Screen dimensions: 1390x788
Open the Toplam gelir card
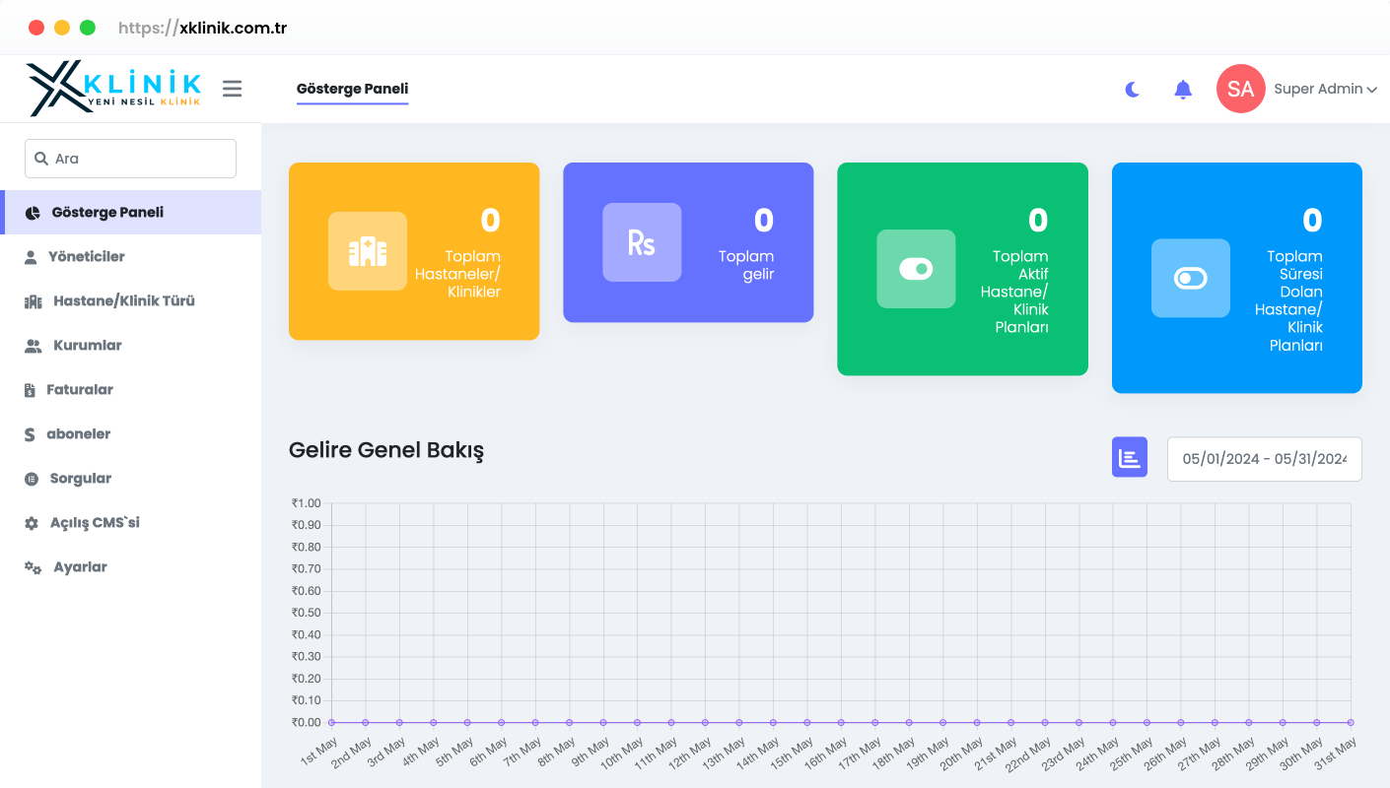point(688,242)
